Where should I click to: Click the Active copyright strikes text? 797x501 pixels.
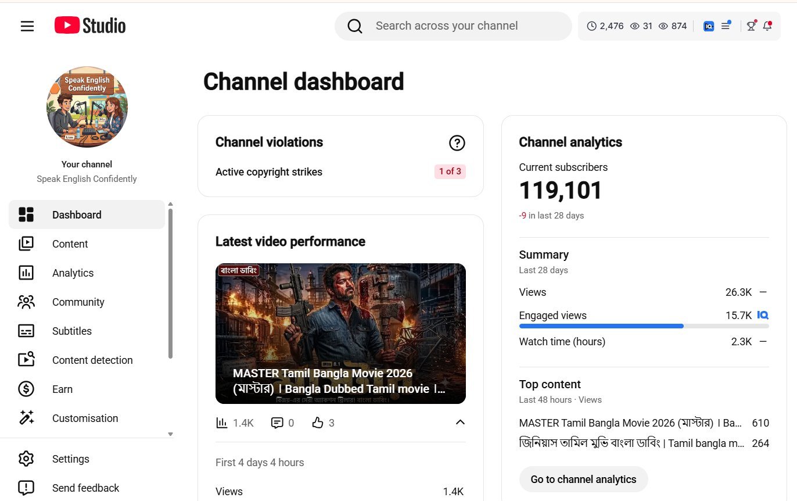pyautogui.click(x=269, y=171)
